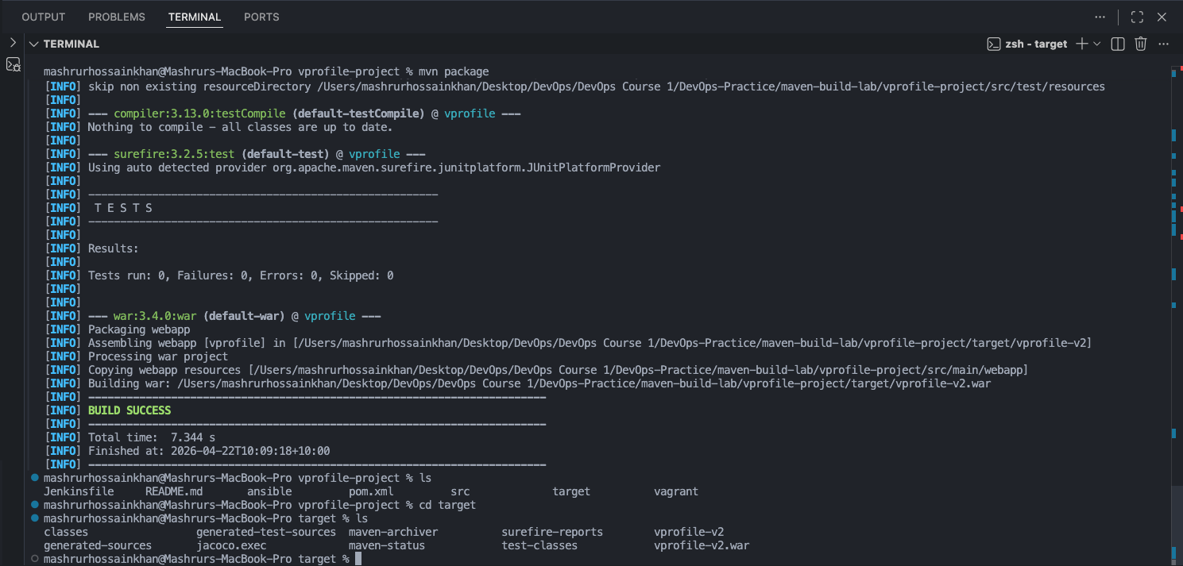This screenshot has height=566, width=1183.
Task: Click maven-status in target listing
Action: 387,545
